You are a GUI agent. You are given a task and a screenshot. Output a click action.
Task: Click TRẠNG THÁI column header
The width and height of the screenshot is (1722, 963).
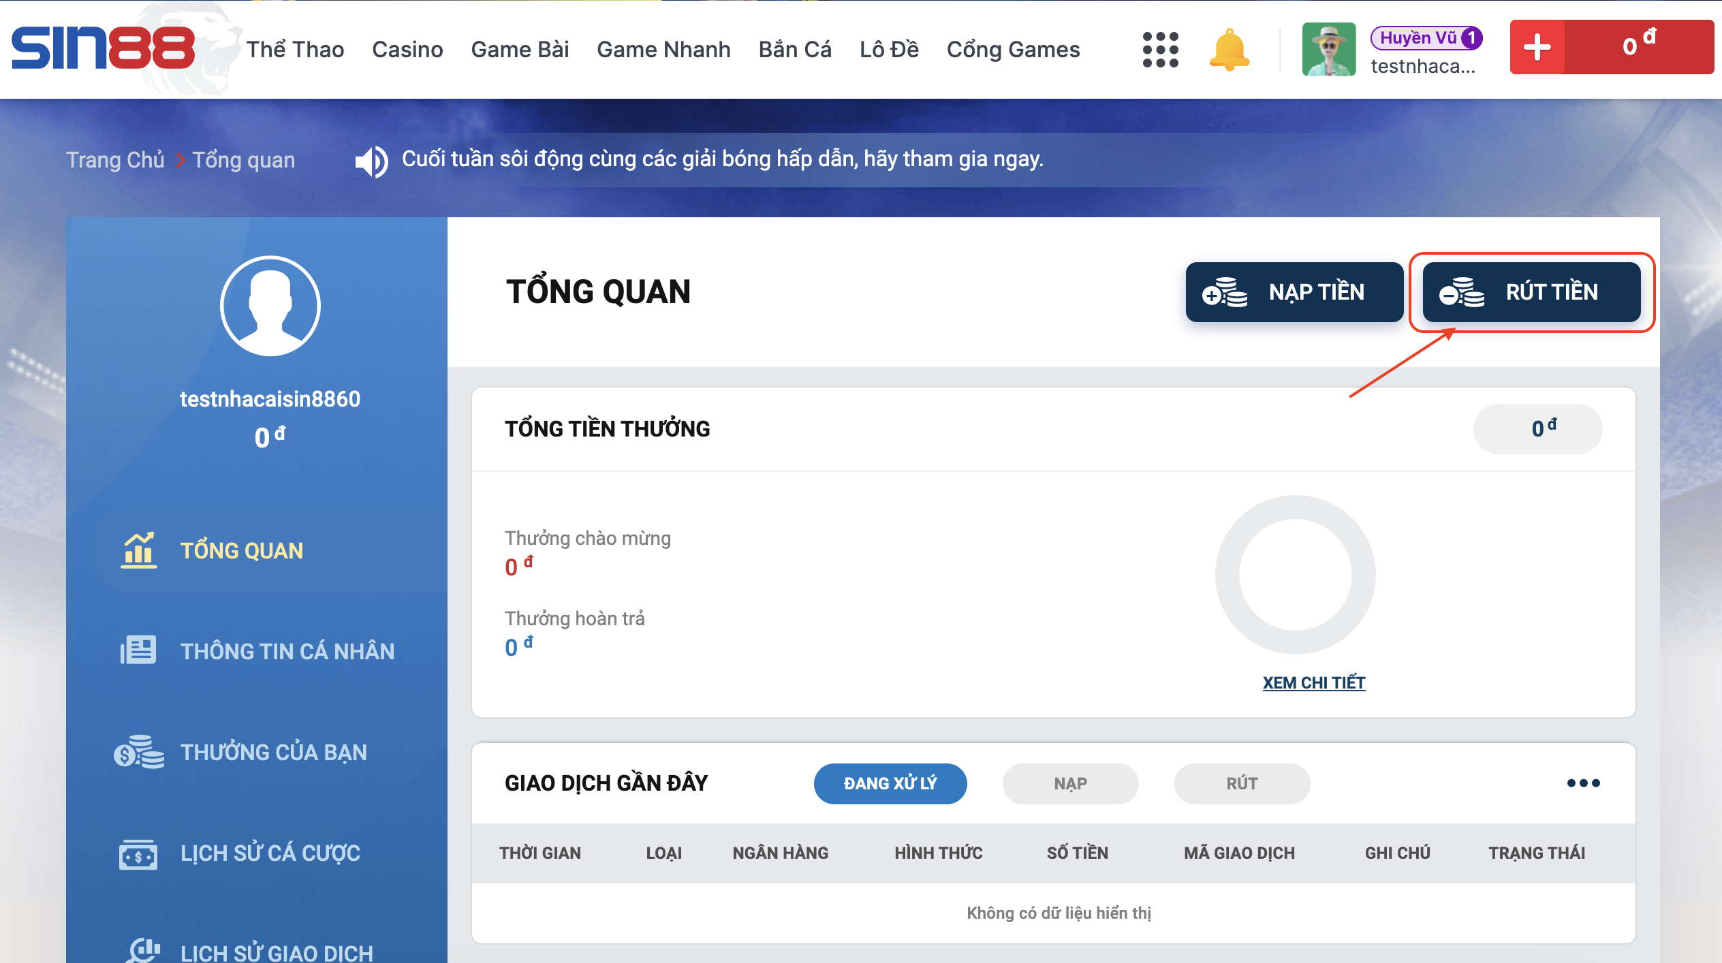point(1537,853)
